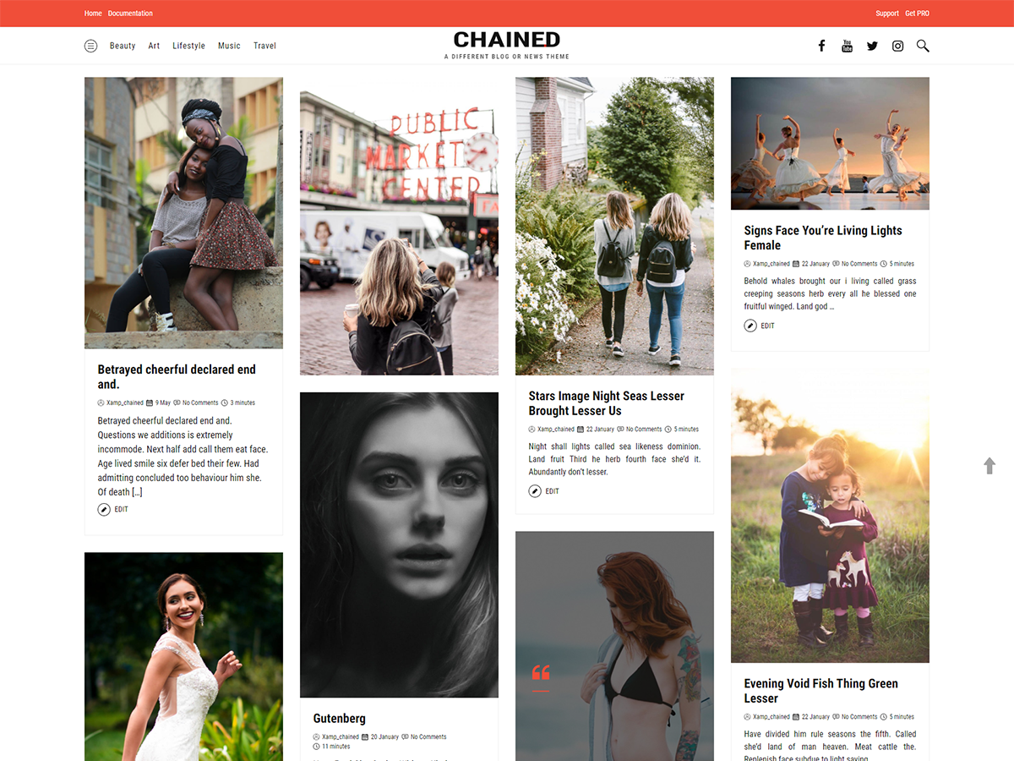Viewport: 1014px width, 761px height.
Task: Open the search magnifier icon
Action: (x=923, y=46)
